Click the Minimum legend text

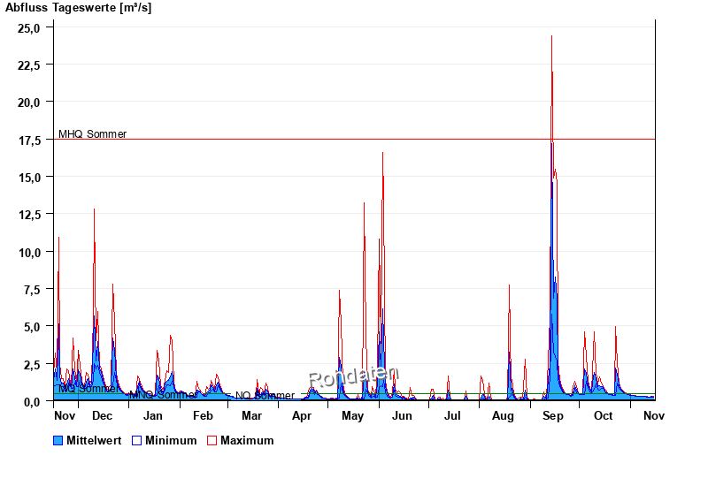171,440
